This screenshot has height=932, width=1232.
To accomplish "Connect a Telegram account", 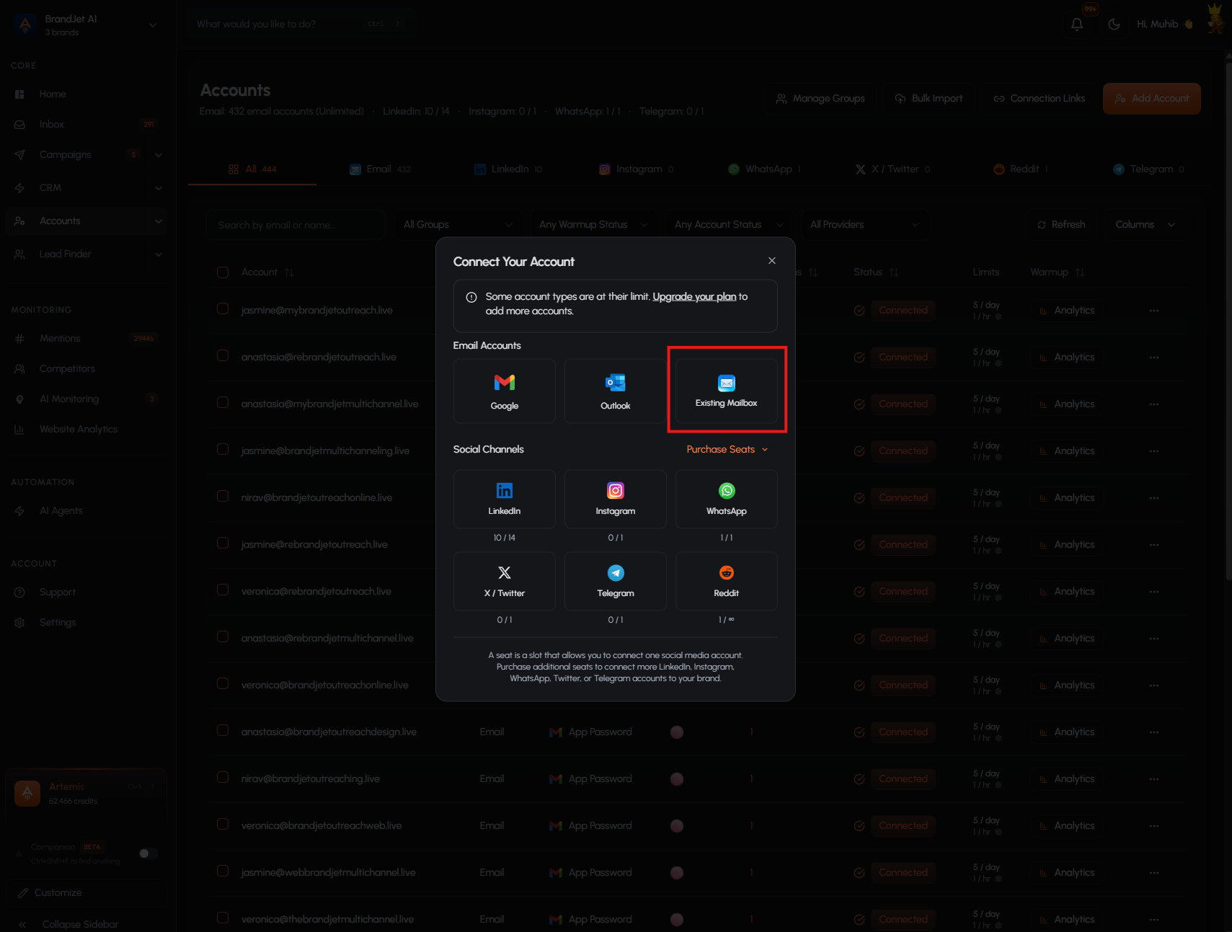I will pyautogui.click(x=616, y=581).
